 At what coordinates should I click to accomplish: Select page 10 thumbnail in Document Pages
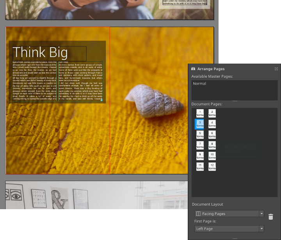(x=212, y=156)
